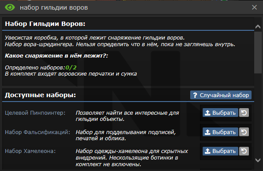
Task: Click the Набор Хамелеона label
Action: [30, 151]
